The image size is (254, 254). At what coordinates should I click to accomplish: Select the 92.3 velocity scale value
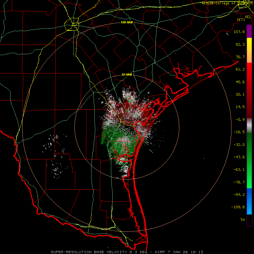[240, 44]
